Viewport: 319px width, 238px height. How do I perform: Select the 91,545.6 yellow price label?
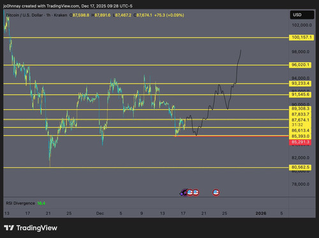(x=300, y=94)
